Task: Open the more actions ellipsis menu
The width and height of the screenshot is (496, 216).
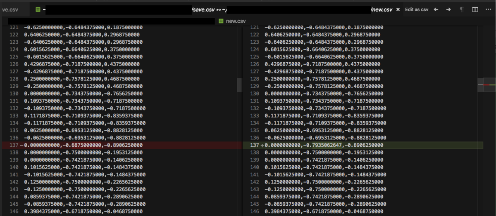Action: pos(489,9)
